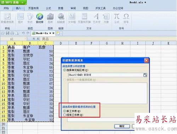Image resolution: width=177 pixels, height=134 pixels.
Task: Click the 确定 button in dialog
Action: pos(122,126)
